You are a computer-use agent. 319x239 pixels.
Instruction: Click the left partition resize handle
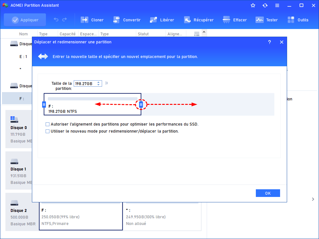[x=44, y=105]
